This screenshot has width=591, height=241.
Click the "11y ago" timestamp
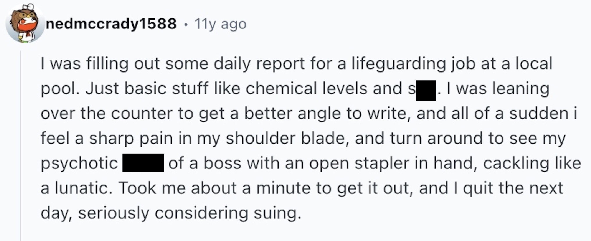click(220, 24)
